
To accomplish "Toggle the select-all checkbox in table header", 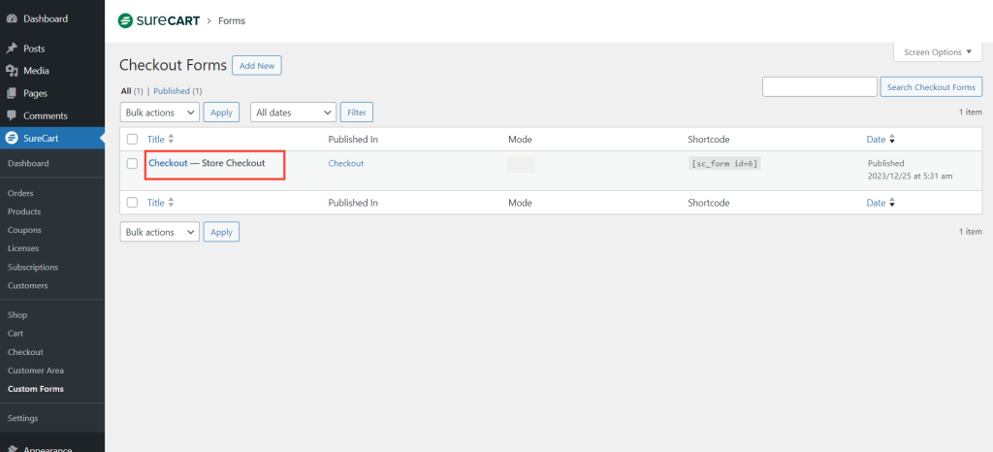I will (132, 140).
